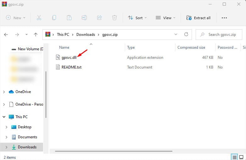
Task: Click the WinRAR icon in address bar
Action: 48,34
